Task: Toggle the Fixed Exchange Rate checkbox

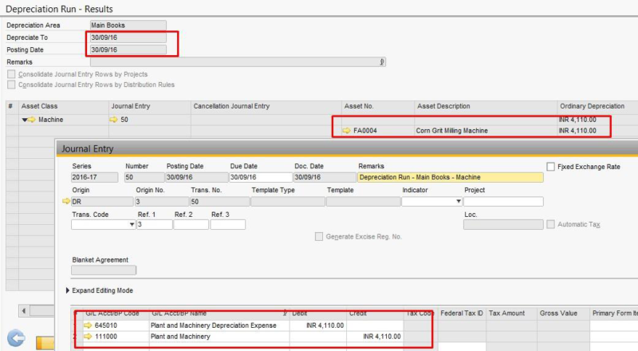Action: click(552, 166)
